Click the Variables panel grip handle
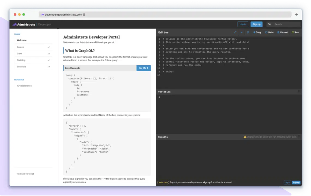 299,91
